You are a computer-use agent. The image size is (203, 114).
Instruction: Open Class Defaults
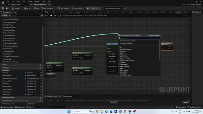pyautogui.click(x=77, y=8)
